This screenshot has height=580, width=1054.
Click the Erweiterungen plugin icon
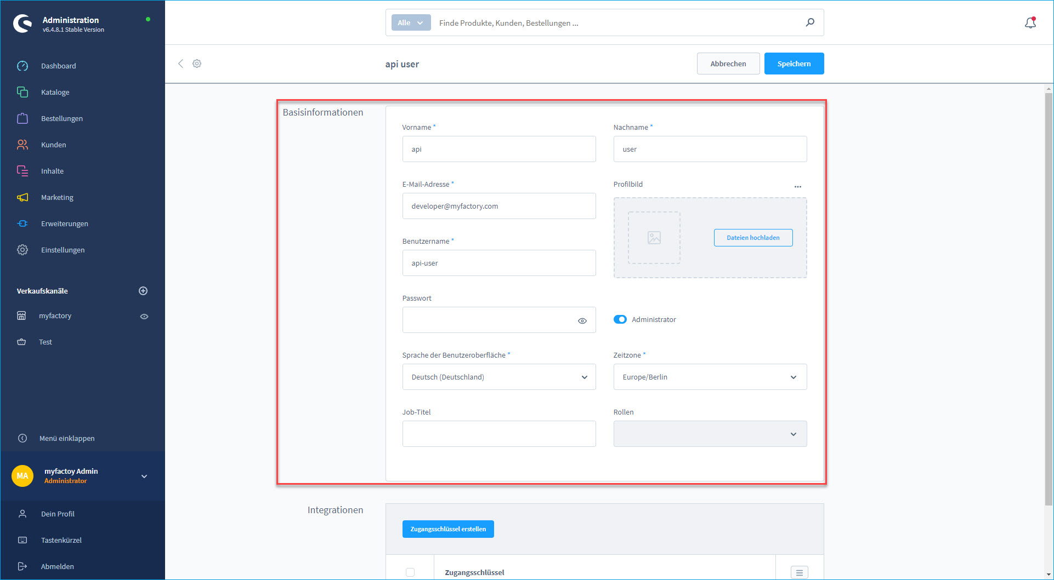click(x=22, y=223)
